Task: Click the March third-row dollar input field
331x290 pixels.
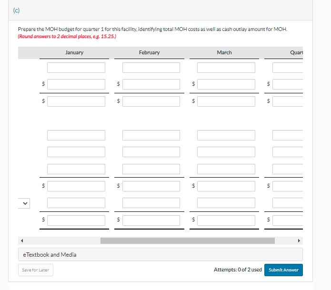Action: click(226, 101)
